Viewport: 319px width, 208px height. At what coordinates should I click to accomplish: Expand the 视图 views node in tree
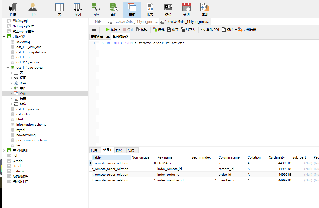click(x=11, y=78)
